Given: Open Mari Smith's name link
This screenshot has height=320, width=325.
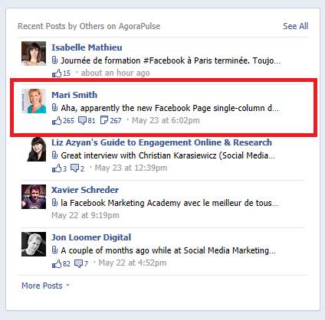Looking at the screenshot, I should (x=74, y=95).
